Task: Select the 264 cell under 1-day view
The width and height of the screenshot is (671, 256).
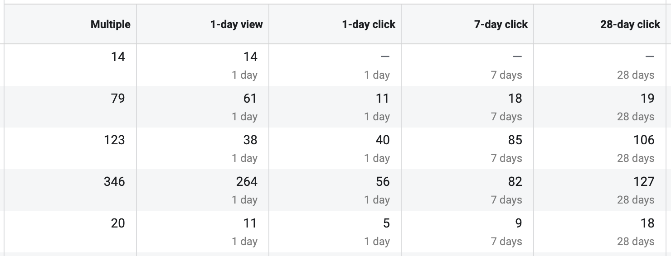Action: tap(247, 181)
